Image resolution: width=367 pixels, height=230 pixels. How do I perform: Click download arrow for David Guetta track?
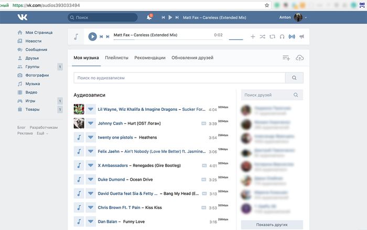click(x=91, y=193)
